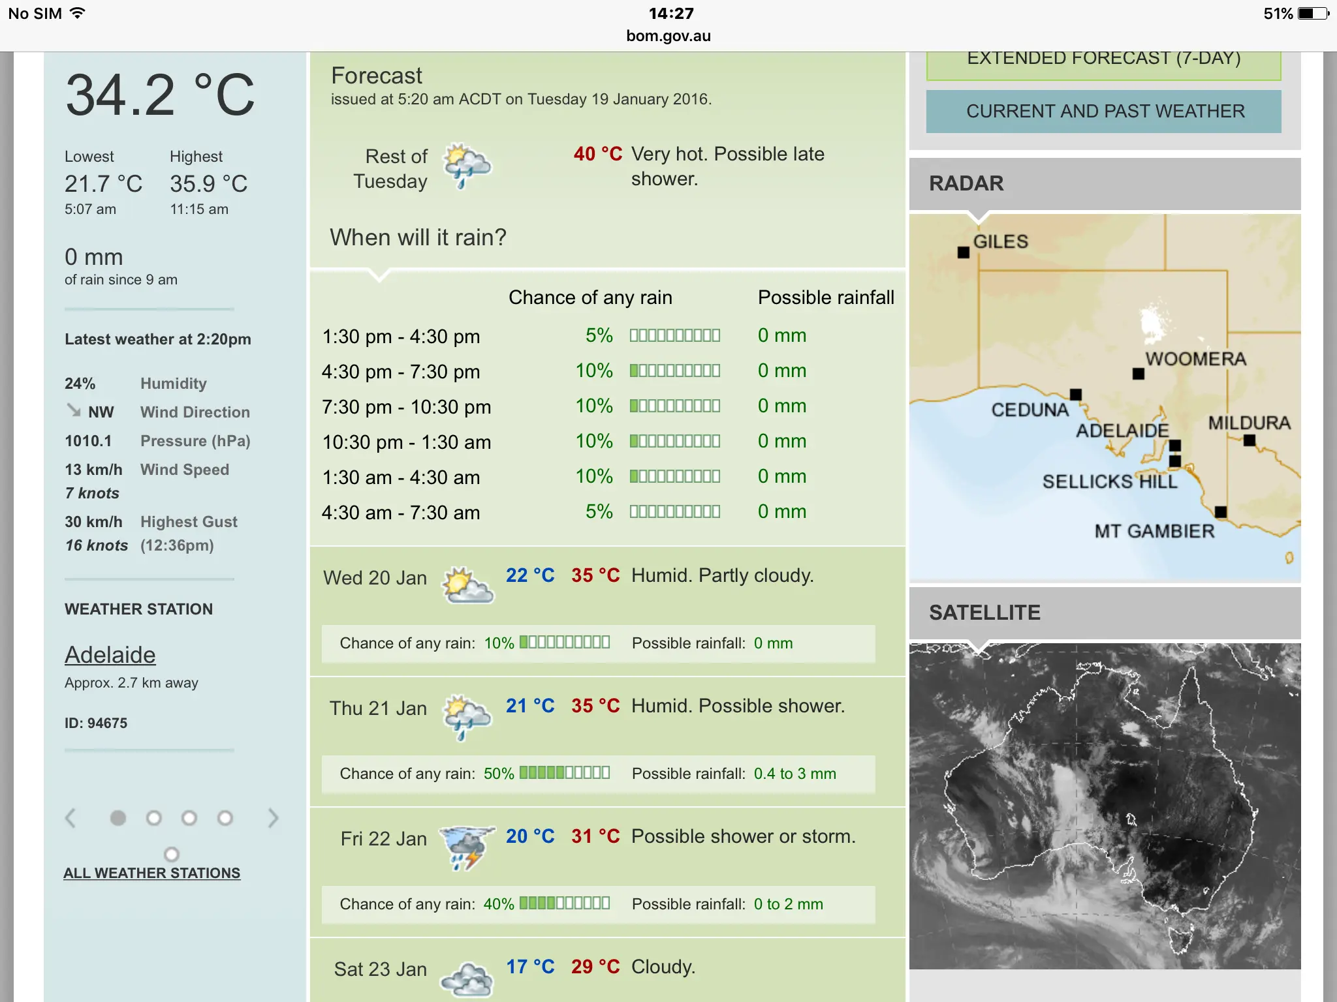Click the Sat 23 Jan cloudy icon
Image resolution: width=1337 pixels, height=1002 pixels.
point(466,979)
